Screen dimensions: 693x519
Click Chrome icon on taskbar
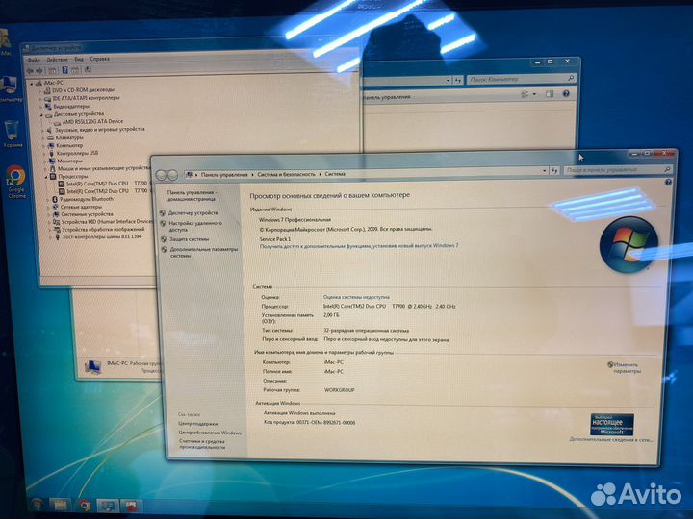[85, 505]
